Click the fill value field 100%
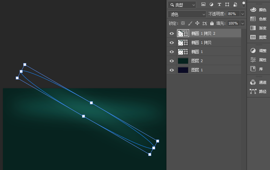270x170 pixels. point(234,23)
